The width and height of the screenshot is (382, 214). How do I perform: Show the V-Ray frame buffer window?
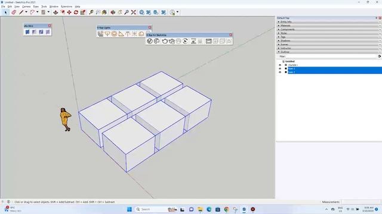coord(208,41)
